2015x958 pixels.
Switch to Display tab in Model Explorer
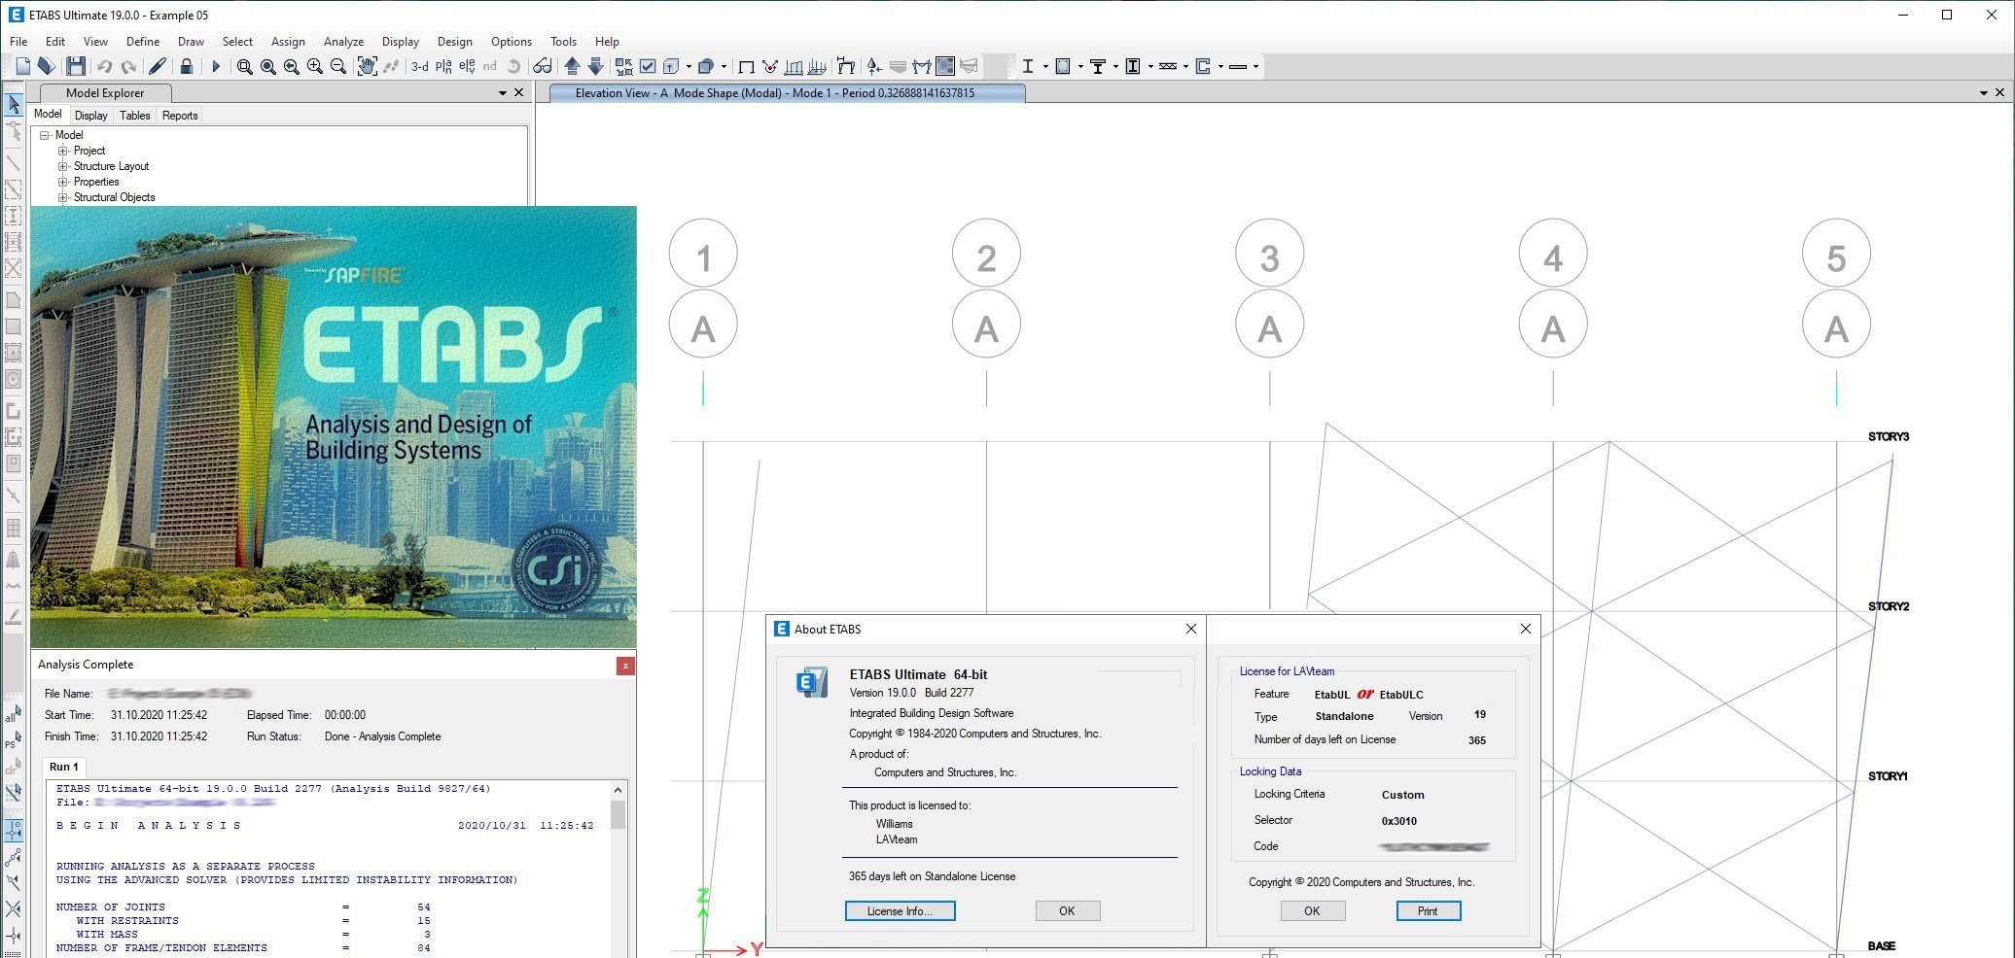click(90, 116)
